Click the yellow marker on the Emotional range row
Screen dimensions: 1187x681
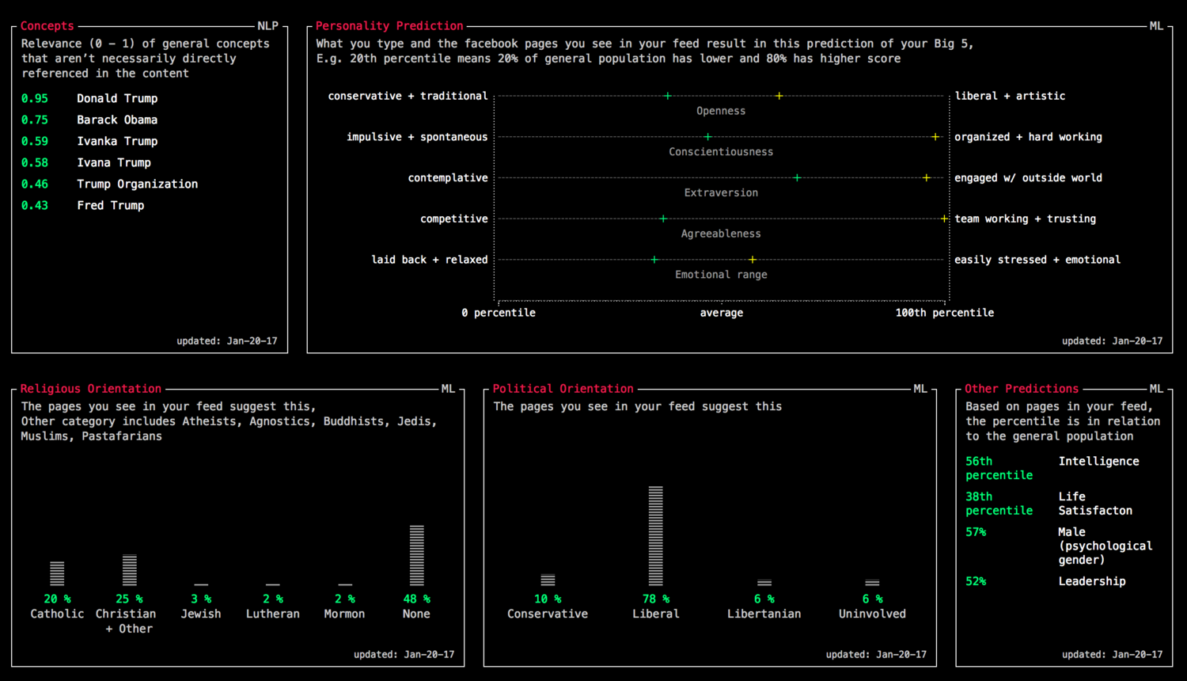tap(752, 260)
